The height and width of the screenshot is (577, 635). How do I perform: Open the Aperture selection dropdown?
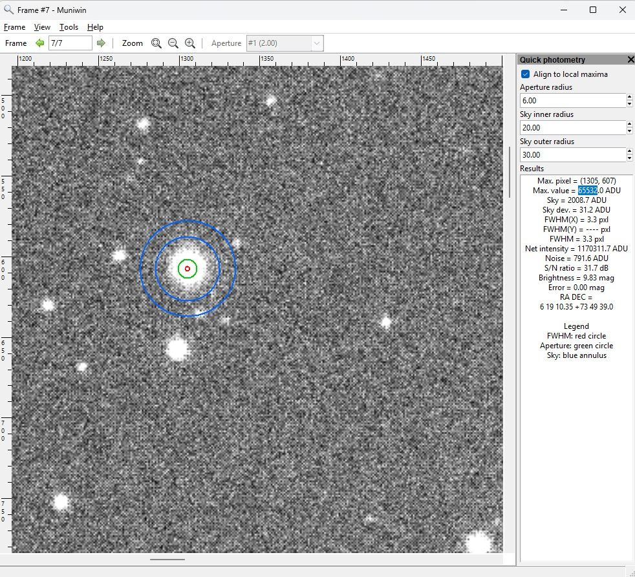[x=317, y=43]
